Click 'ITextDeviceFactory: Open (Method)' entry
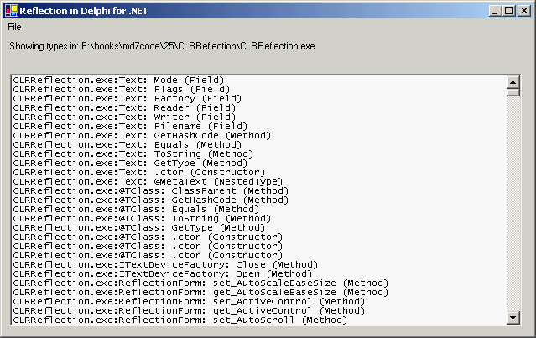536x338 pixels. (x=160, y=273)
